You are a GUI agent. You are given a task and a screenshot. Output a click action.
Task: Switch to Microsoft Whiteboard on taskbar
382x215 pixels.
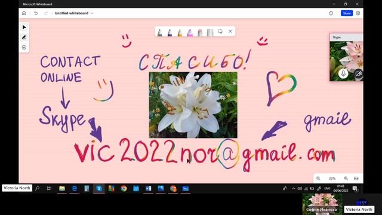pyautogui.click(x=186, y=189)
